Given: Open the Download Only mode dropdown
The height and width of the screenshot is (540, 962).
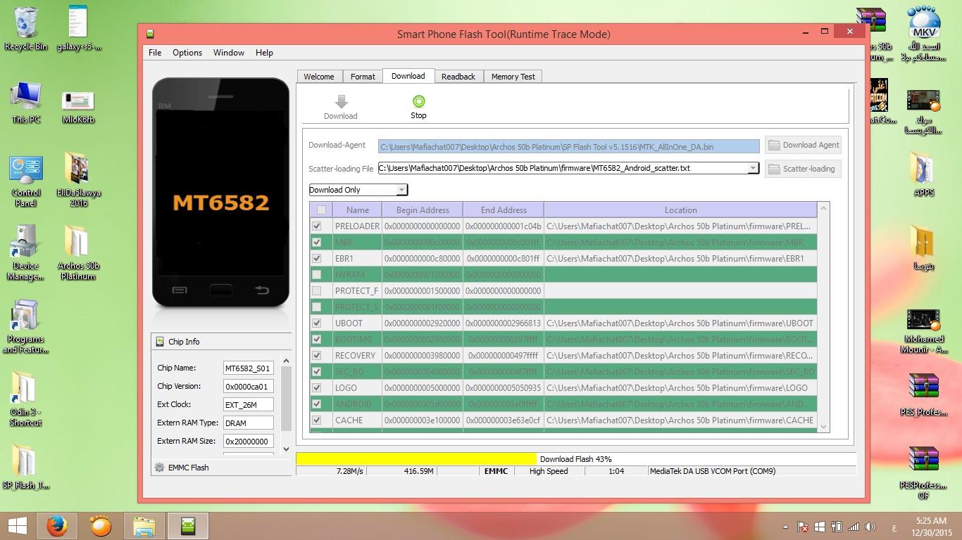Looking at the screenshot, I should click(x=401, y=190).
